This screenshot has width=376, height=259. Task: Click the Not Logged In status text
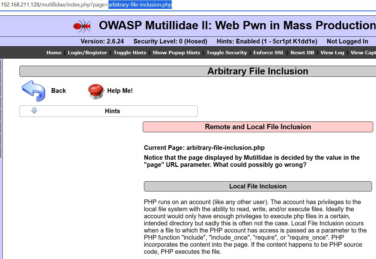tap(347, 41)
